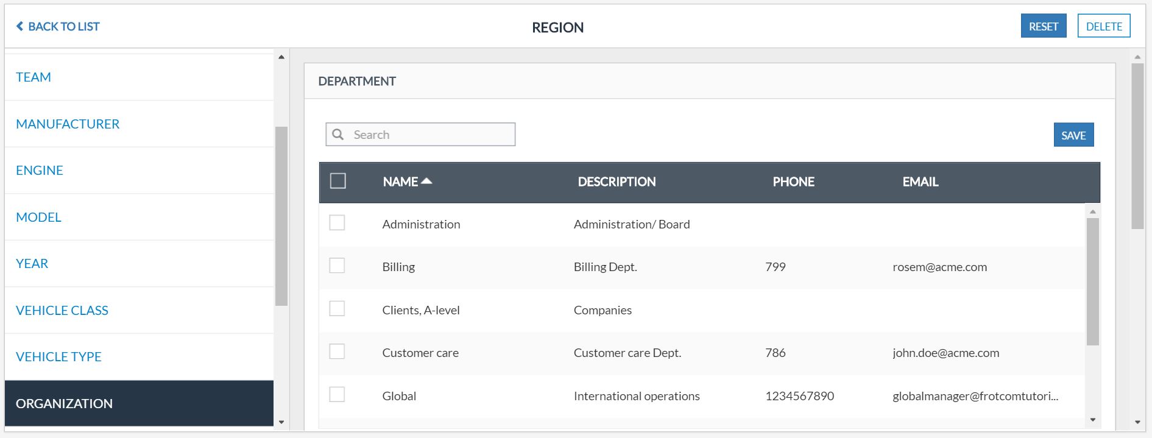Open the Vehicle Class sidebar item
Image resolution: width=1152 pixels, height=438 pixels.
pyautogui.click(x=62, y=310)
